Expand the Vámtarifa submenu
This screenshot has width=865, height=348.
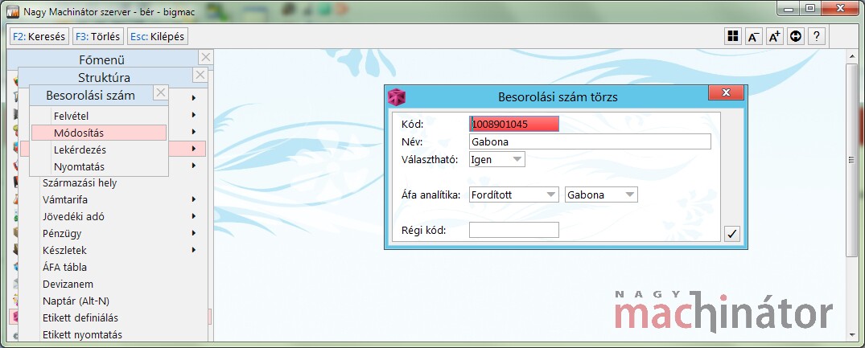tap(194, 199)
